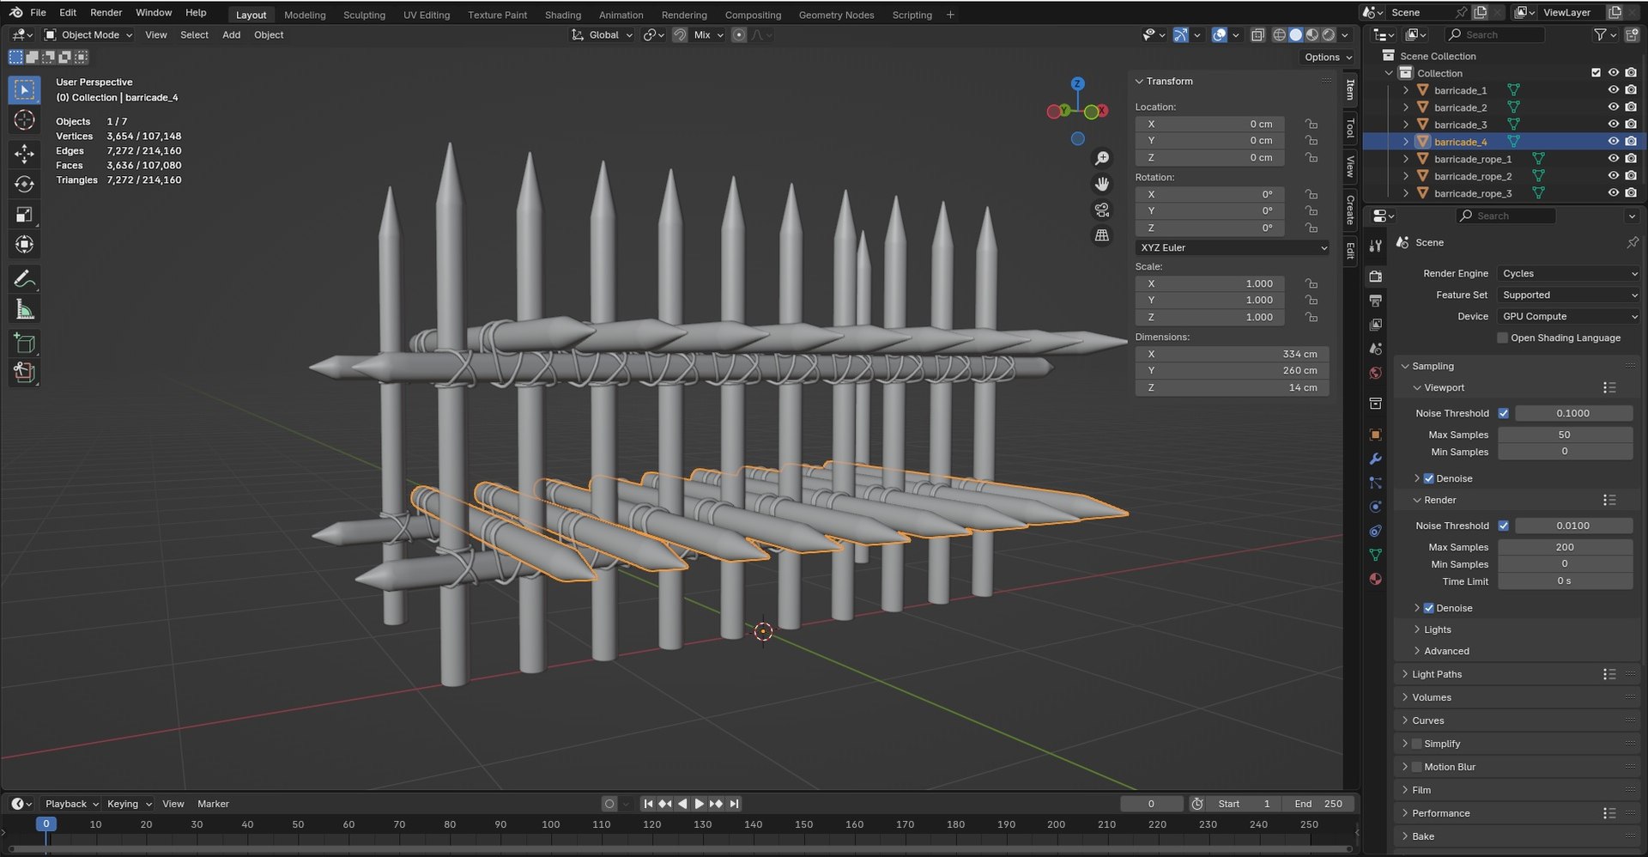
Task: Open the viewport Add menu
Action: pyautogui.click(x=231, y=35)
